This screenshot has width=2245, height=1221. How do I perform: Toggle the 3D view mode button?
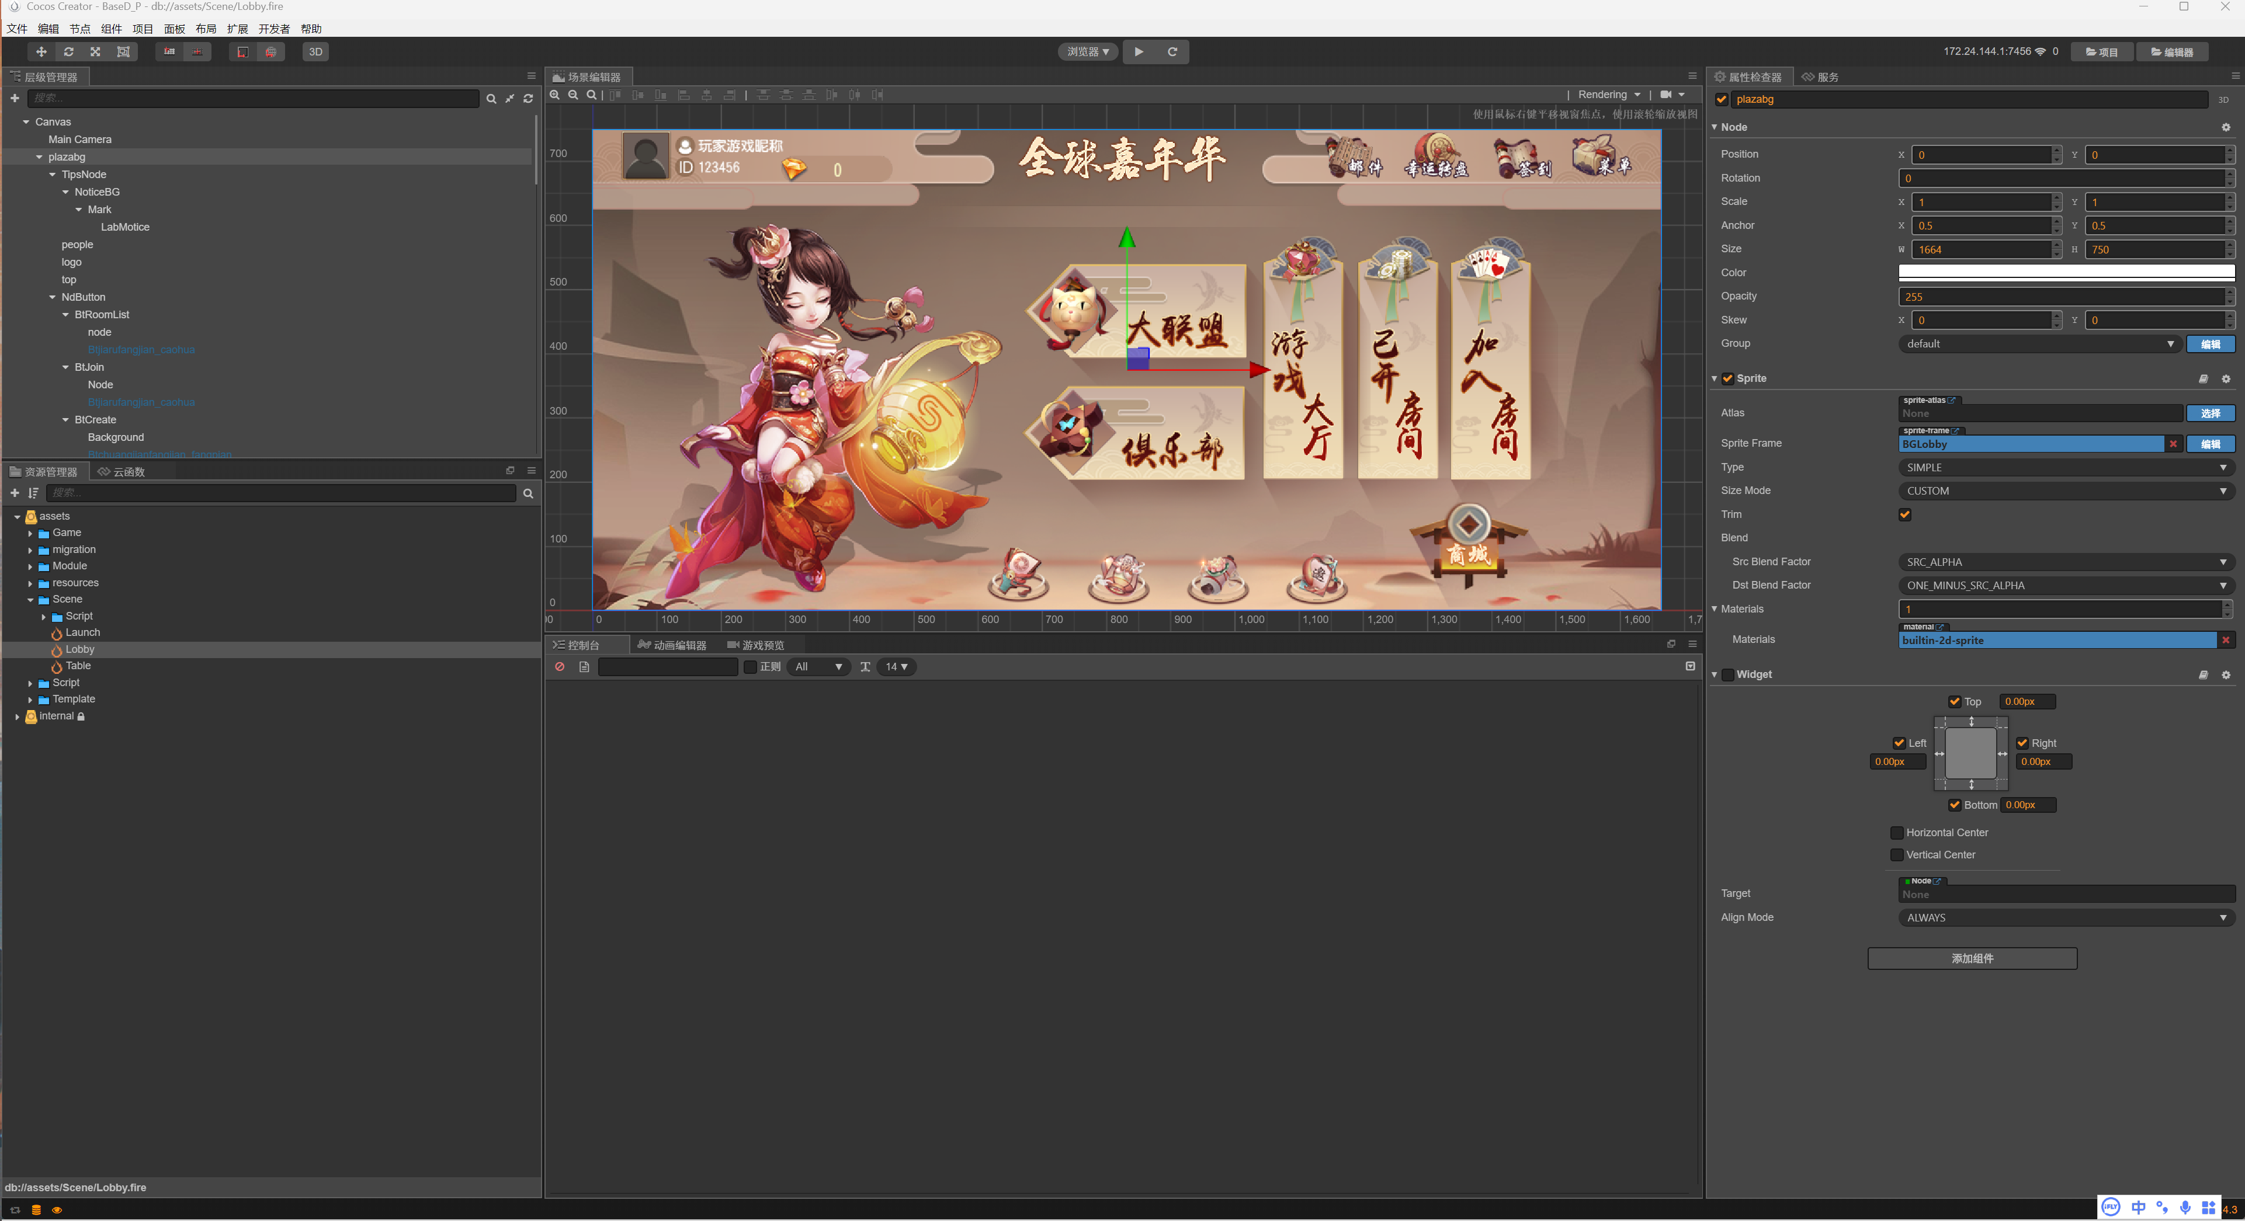[315, 52]
